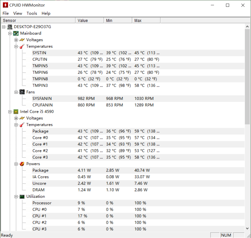Viewport: 251px width, 238px height.
Task: Collapse the Intel Core i5 4590 node
Action: click(x=10, y=112)
